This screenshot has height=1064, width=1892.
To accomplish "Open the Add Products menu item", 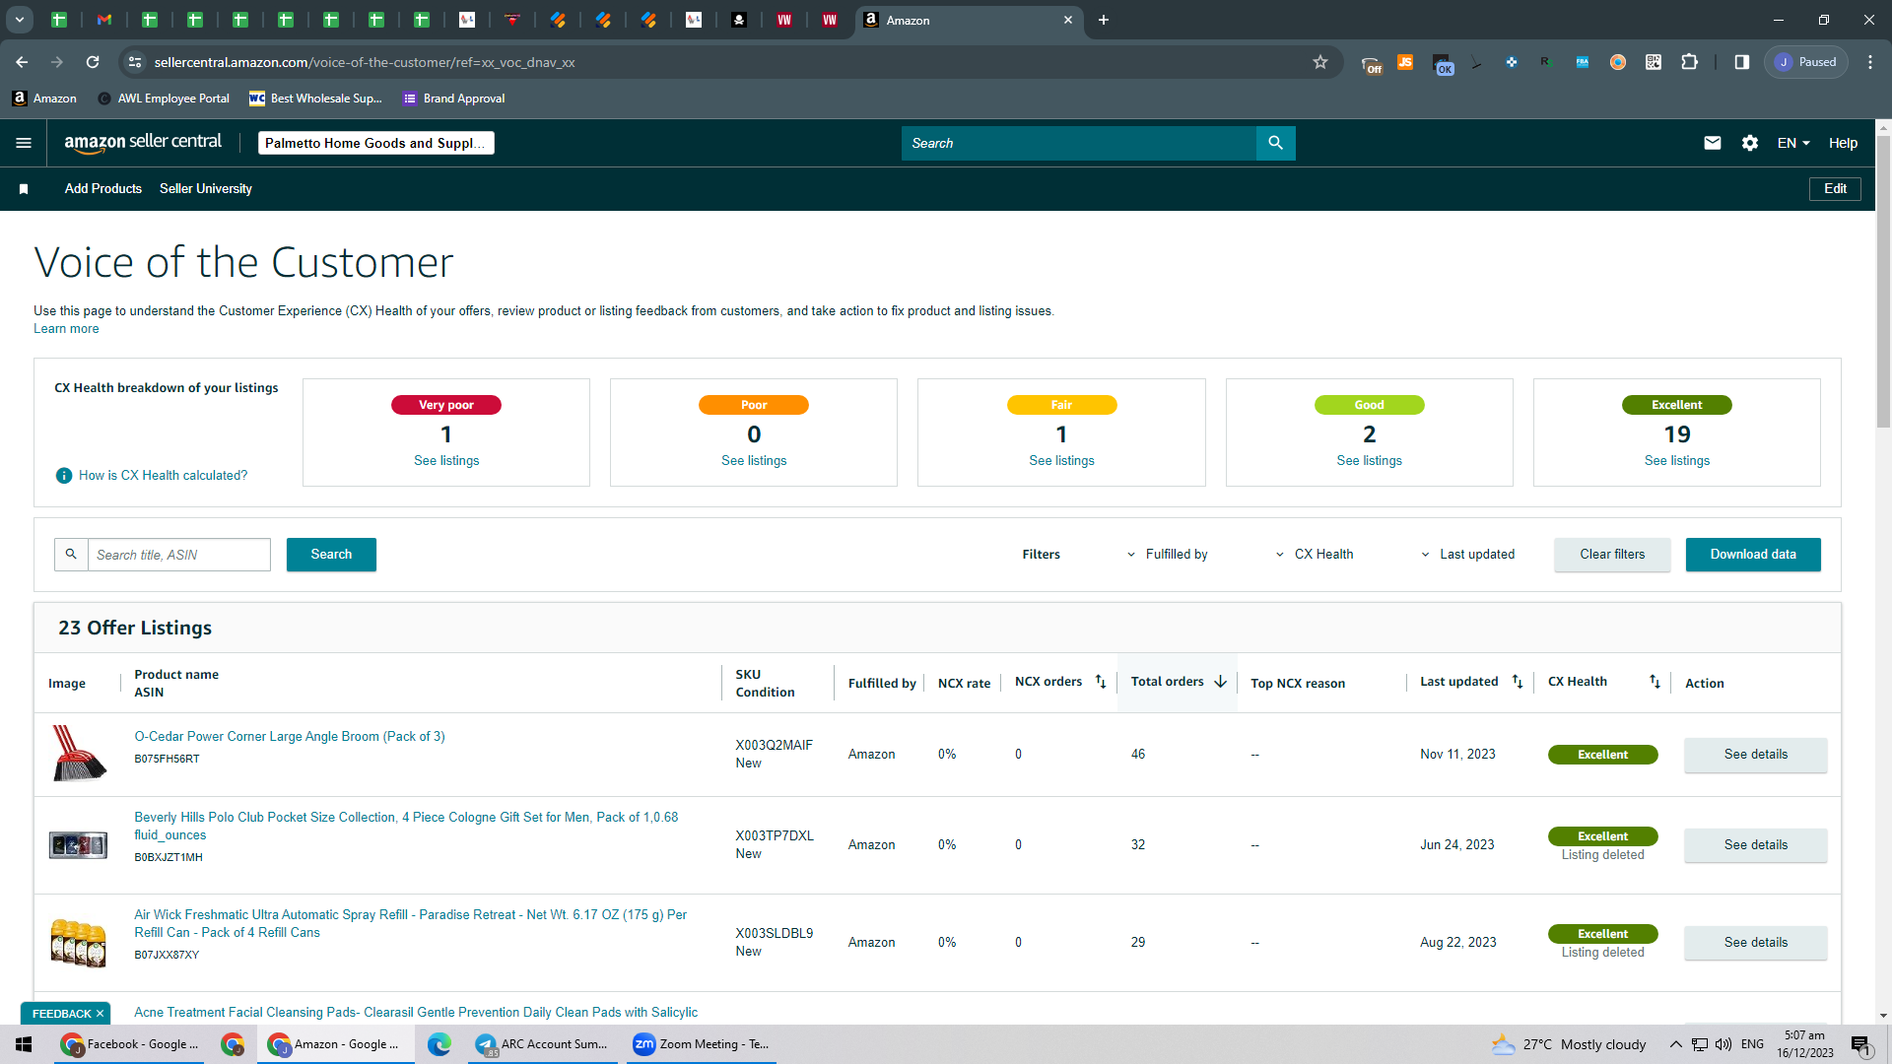I will [103, 189].
